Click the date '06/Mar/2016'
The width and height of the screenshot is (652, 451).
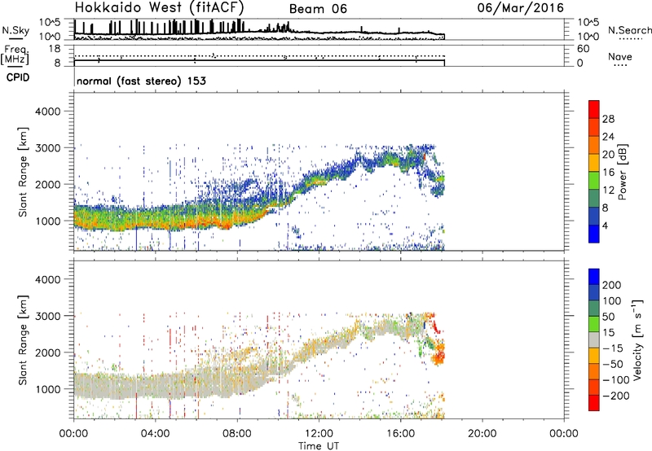(x=521, y=7)
